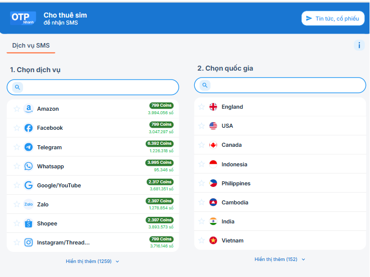Viewport: 370px width, 277px height.
Task: Select Instagram/Threads from the service list
Action: (x=63, y=242)
